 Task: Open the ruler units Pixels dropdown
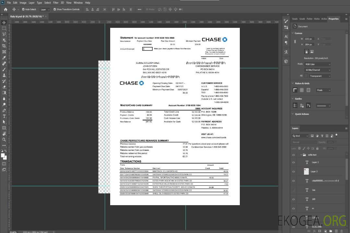point(323,90)
